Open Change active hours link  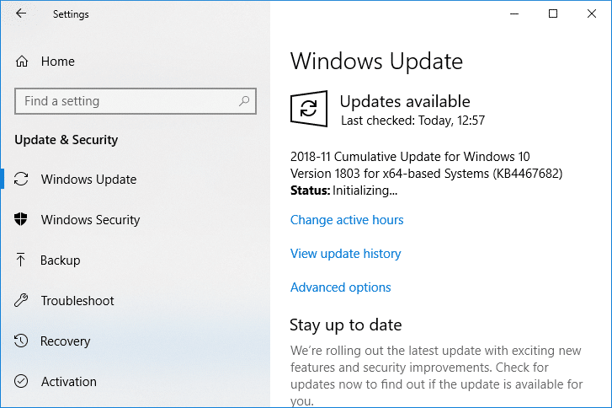pos(347,220)
